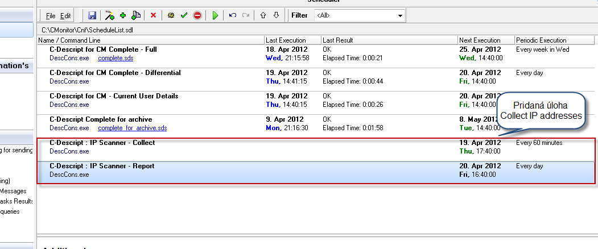This screenshot has width=598, height=249.
Task: Click Every 60 minutes
Action: pos(539,143)
